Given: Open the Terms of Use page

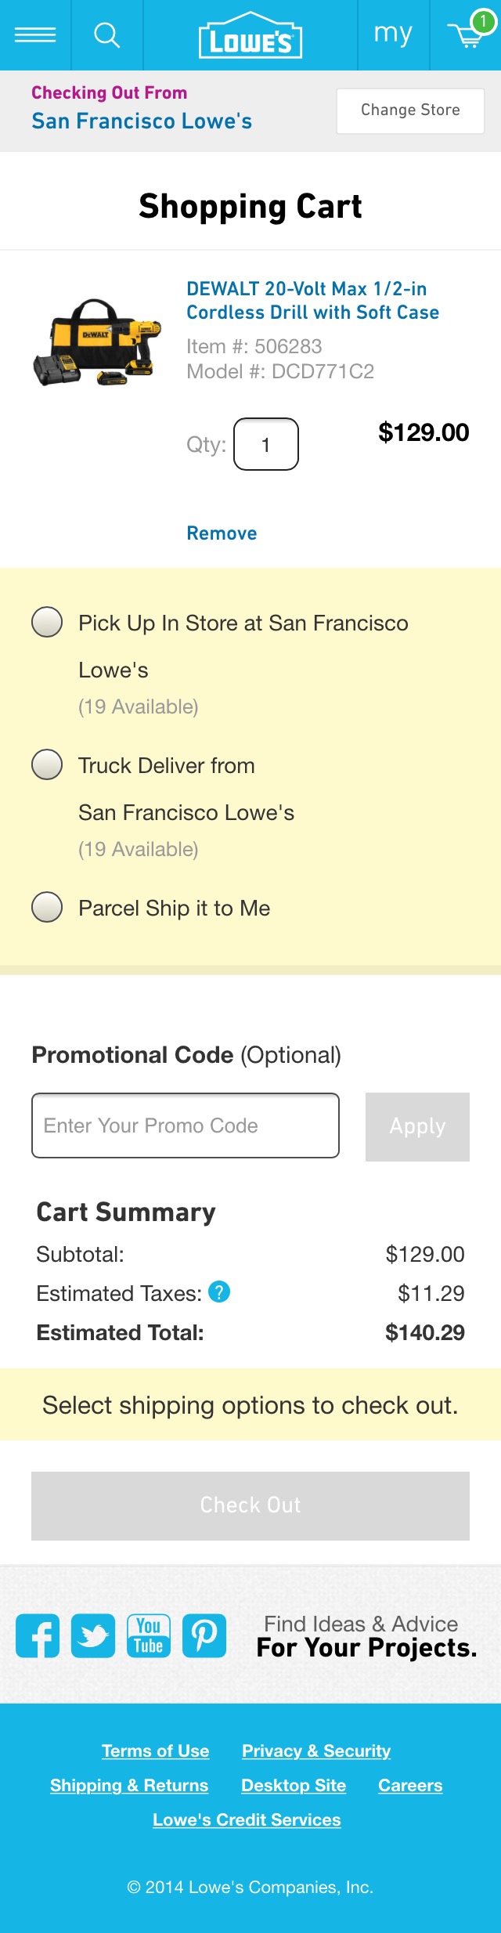Looking at the screenshot, I should pos(155,1751).
